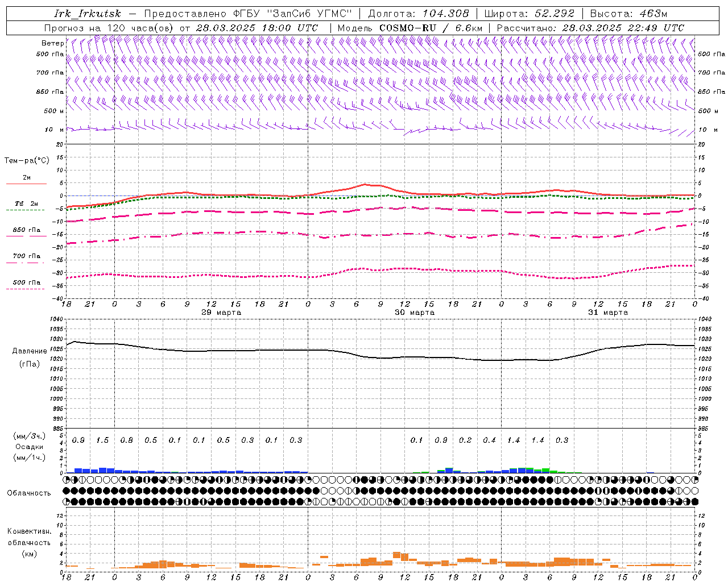
Task: Click the Облачность row label
Action: point(29,493)
